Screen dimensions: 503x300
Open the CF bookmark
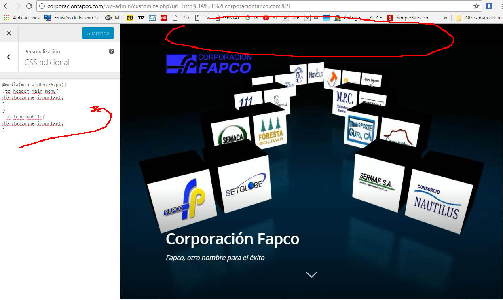click(374, 18)
